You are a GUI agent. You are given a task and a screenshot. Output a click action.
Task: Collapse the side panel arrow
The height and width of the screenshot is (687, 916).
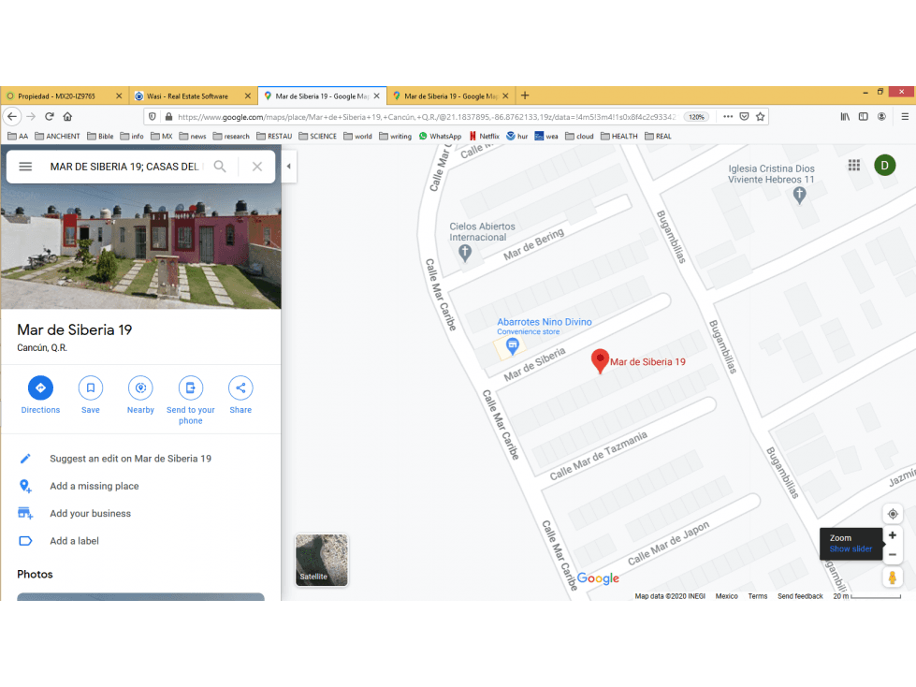[x=288, y=167]
